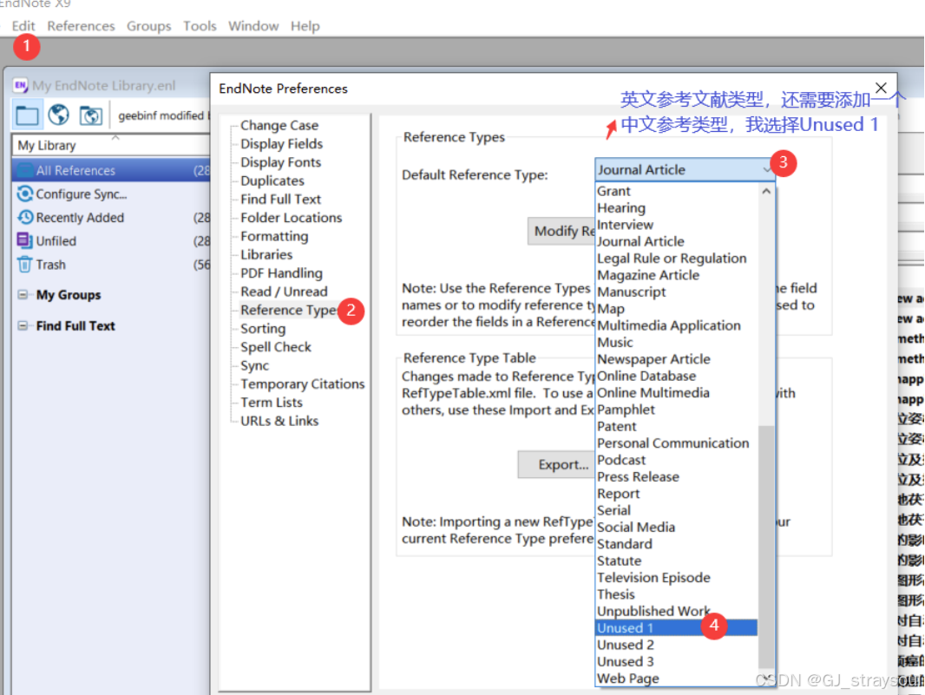Screen dimensions: 925x695
Task: Click the reference type list scrollbar thumb
Action: [x=766, y=546]
